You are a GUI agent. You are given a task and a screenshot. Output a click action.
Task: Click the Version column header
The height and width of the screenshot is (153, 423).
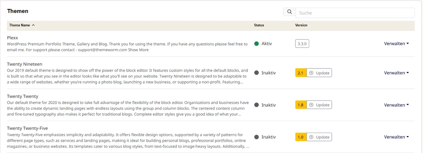point(301,25)
